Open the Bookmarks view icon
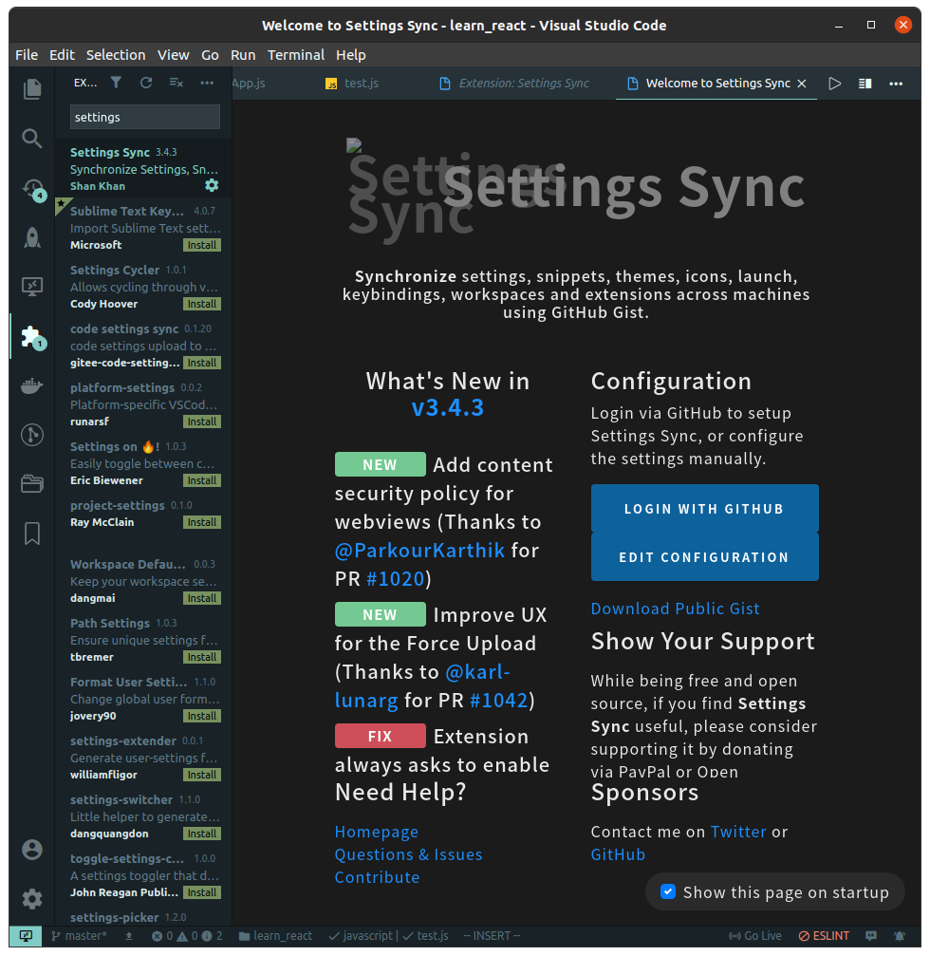Viewport: 930px width, 956px height. [x=31, y=534]
